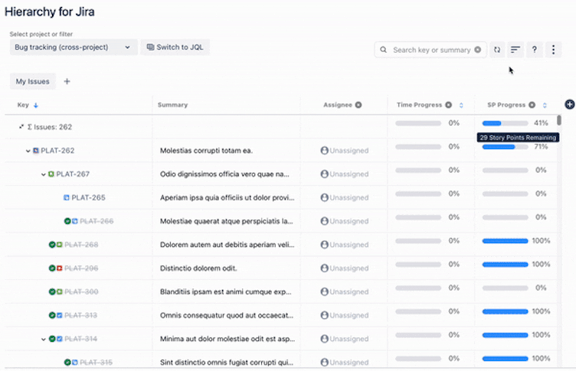Open issue PLAT-267 link

point(73,174)
